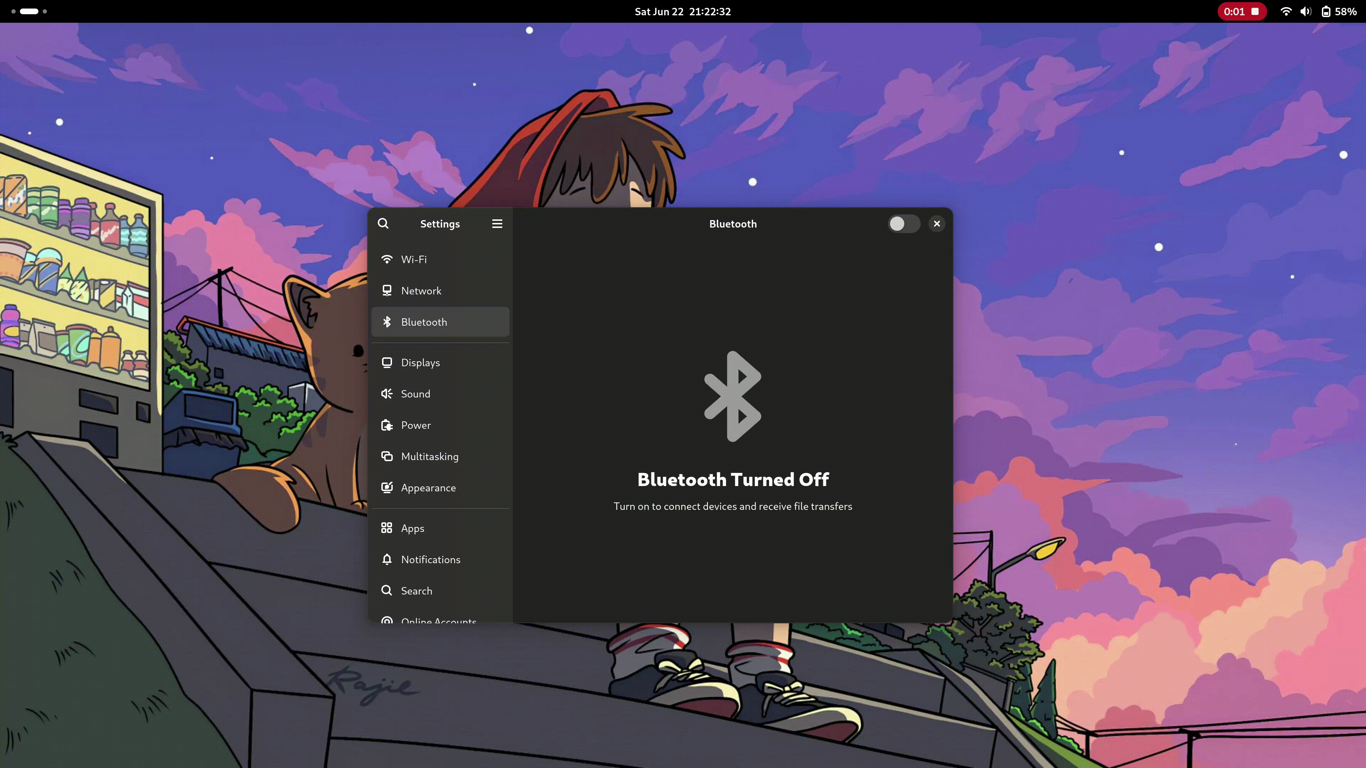Open the Power settings panel
1366x768 pixels.
pyautogui.click(x=440, y=425)
